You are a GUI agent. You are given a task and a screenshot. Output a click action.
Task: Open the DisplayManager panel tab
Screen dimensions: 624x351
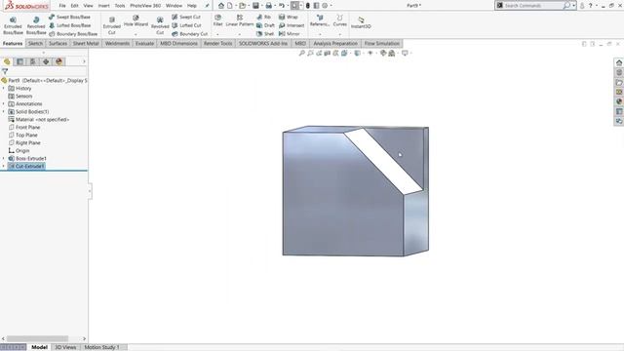click(x=59, y=61)
